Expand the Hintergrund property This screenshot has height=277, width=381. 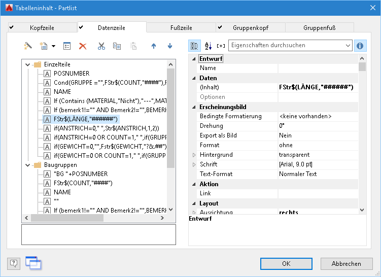pos(194,155)
